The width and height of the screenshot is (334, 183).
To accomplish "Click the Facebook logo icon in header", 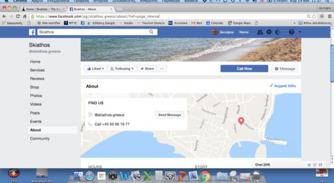I will coord(32,32).
